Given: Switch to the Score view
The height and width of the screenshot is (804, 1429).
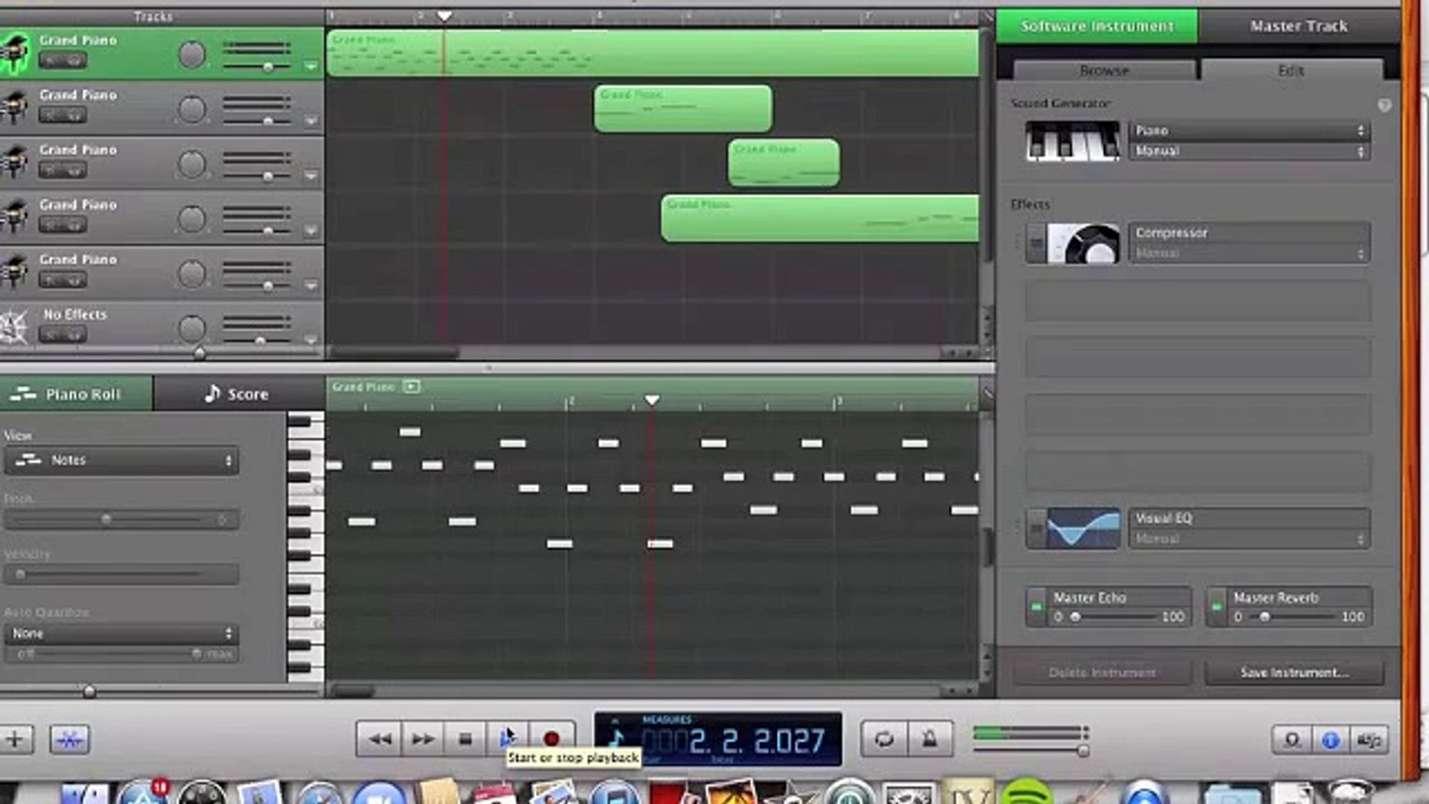Looking at the screenshot, I should [x=238, y=394].
